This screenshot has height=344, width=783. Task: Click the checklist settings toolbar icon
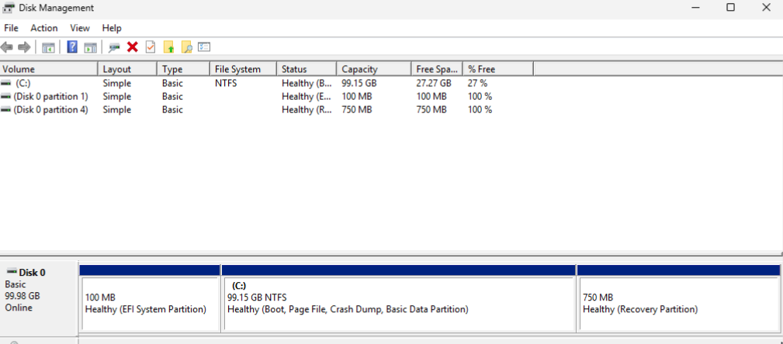pyautogui.click(x=204, y=47)
